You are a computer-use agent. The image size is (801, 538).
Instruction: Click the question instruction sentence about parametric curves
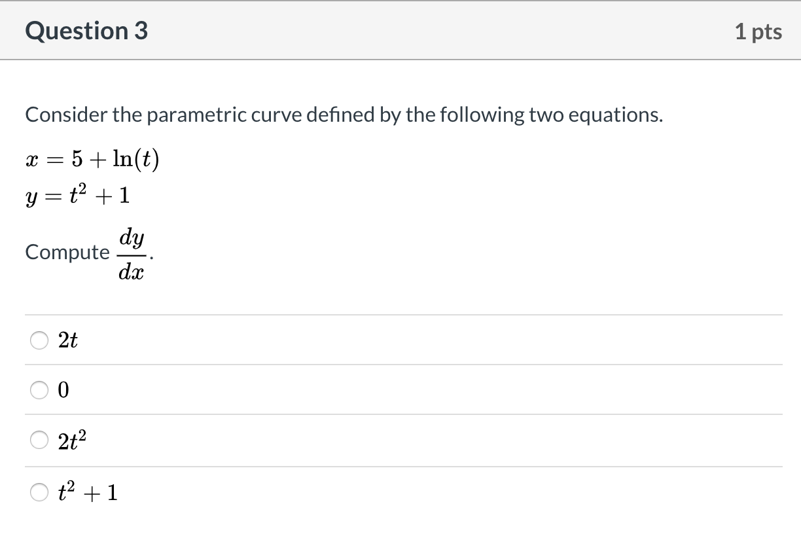tap(344, 115)
